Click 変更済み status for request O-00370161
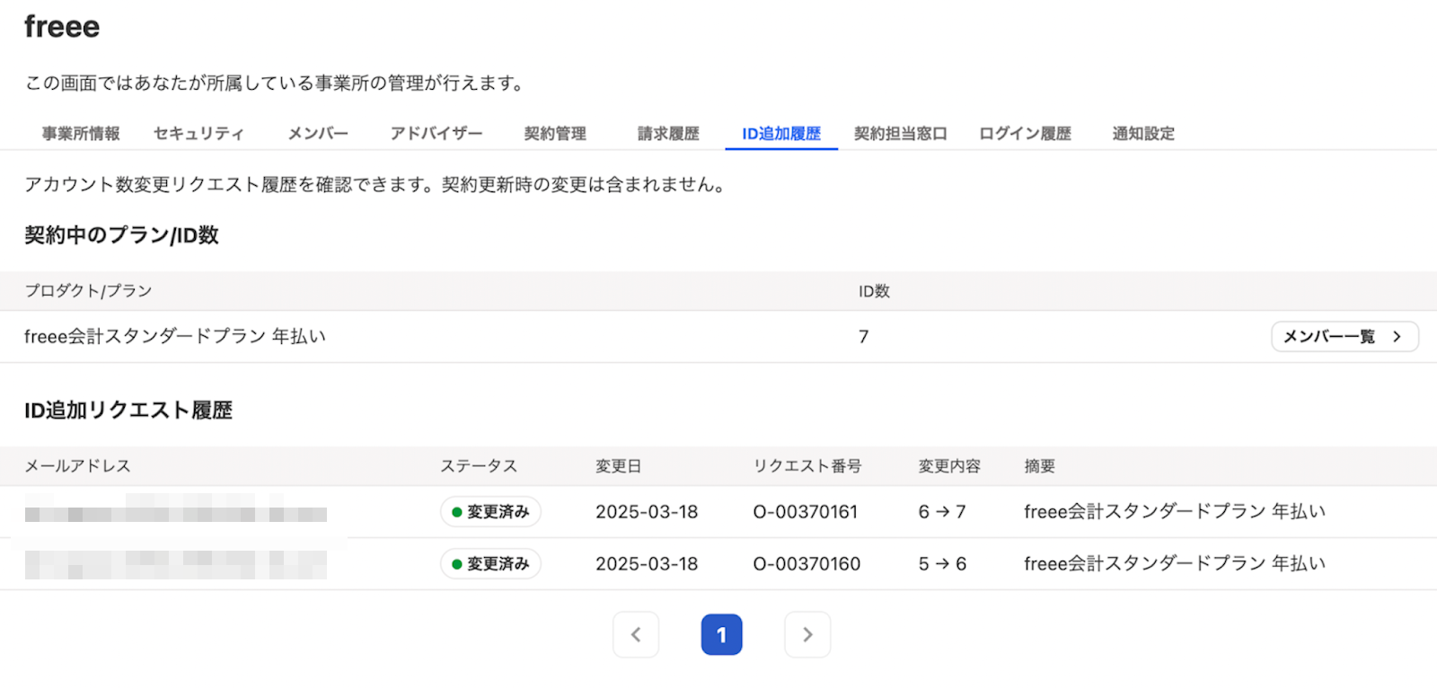This screenshot has width=1437, height=689. [x=490, y=512]
